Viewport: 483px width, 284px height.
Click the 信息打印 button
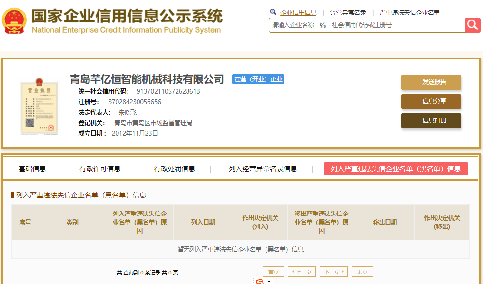point(431,121)
